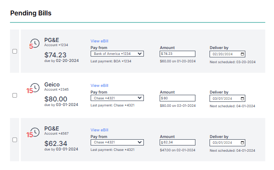
Task: Click the 5-day clock icon for PG&E
Action: (x=35, y=43)
